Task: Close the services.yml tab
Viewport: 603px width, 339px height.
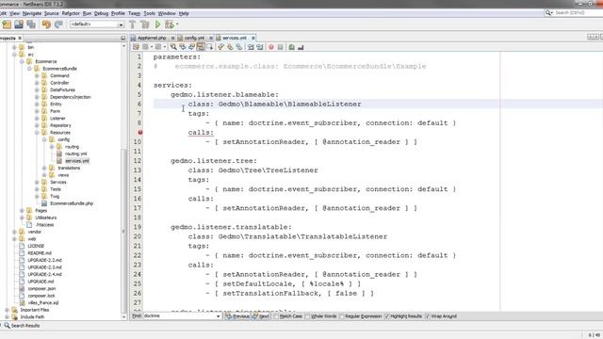Action: click(x=253, y=38)
